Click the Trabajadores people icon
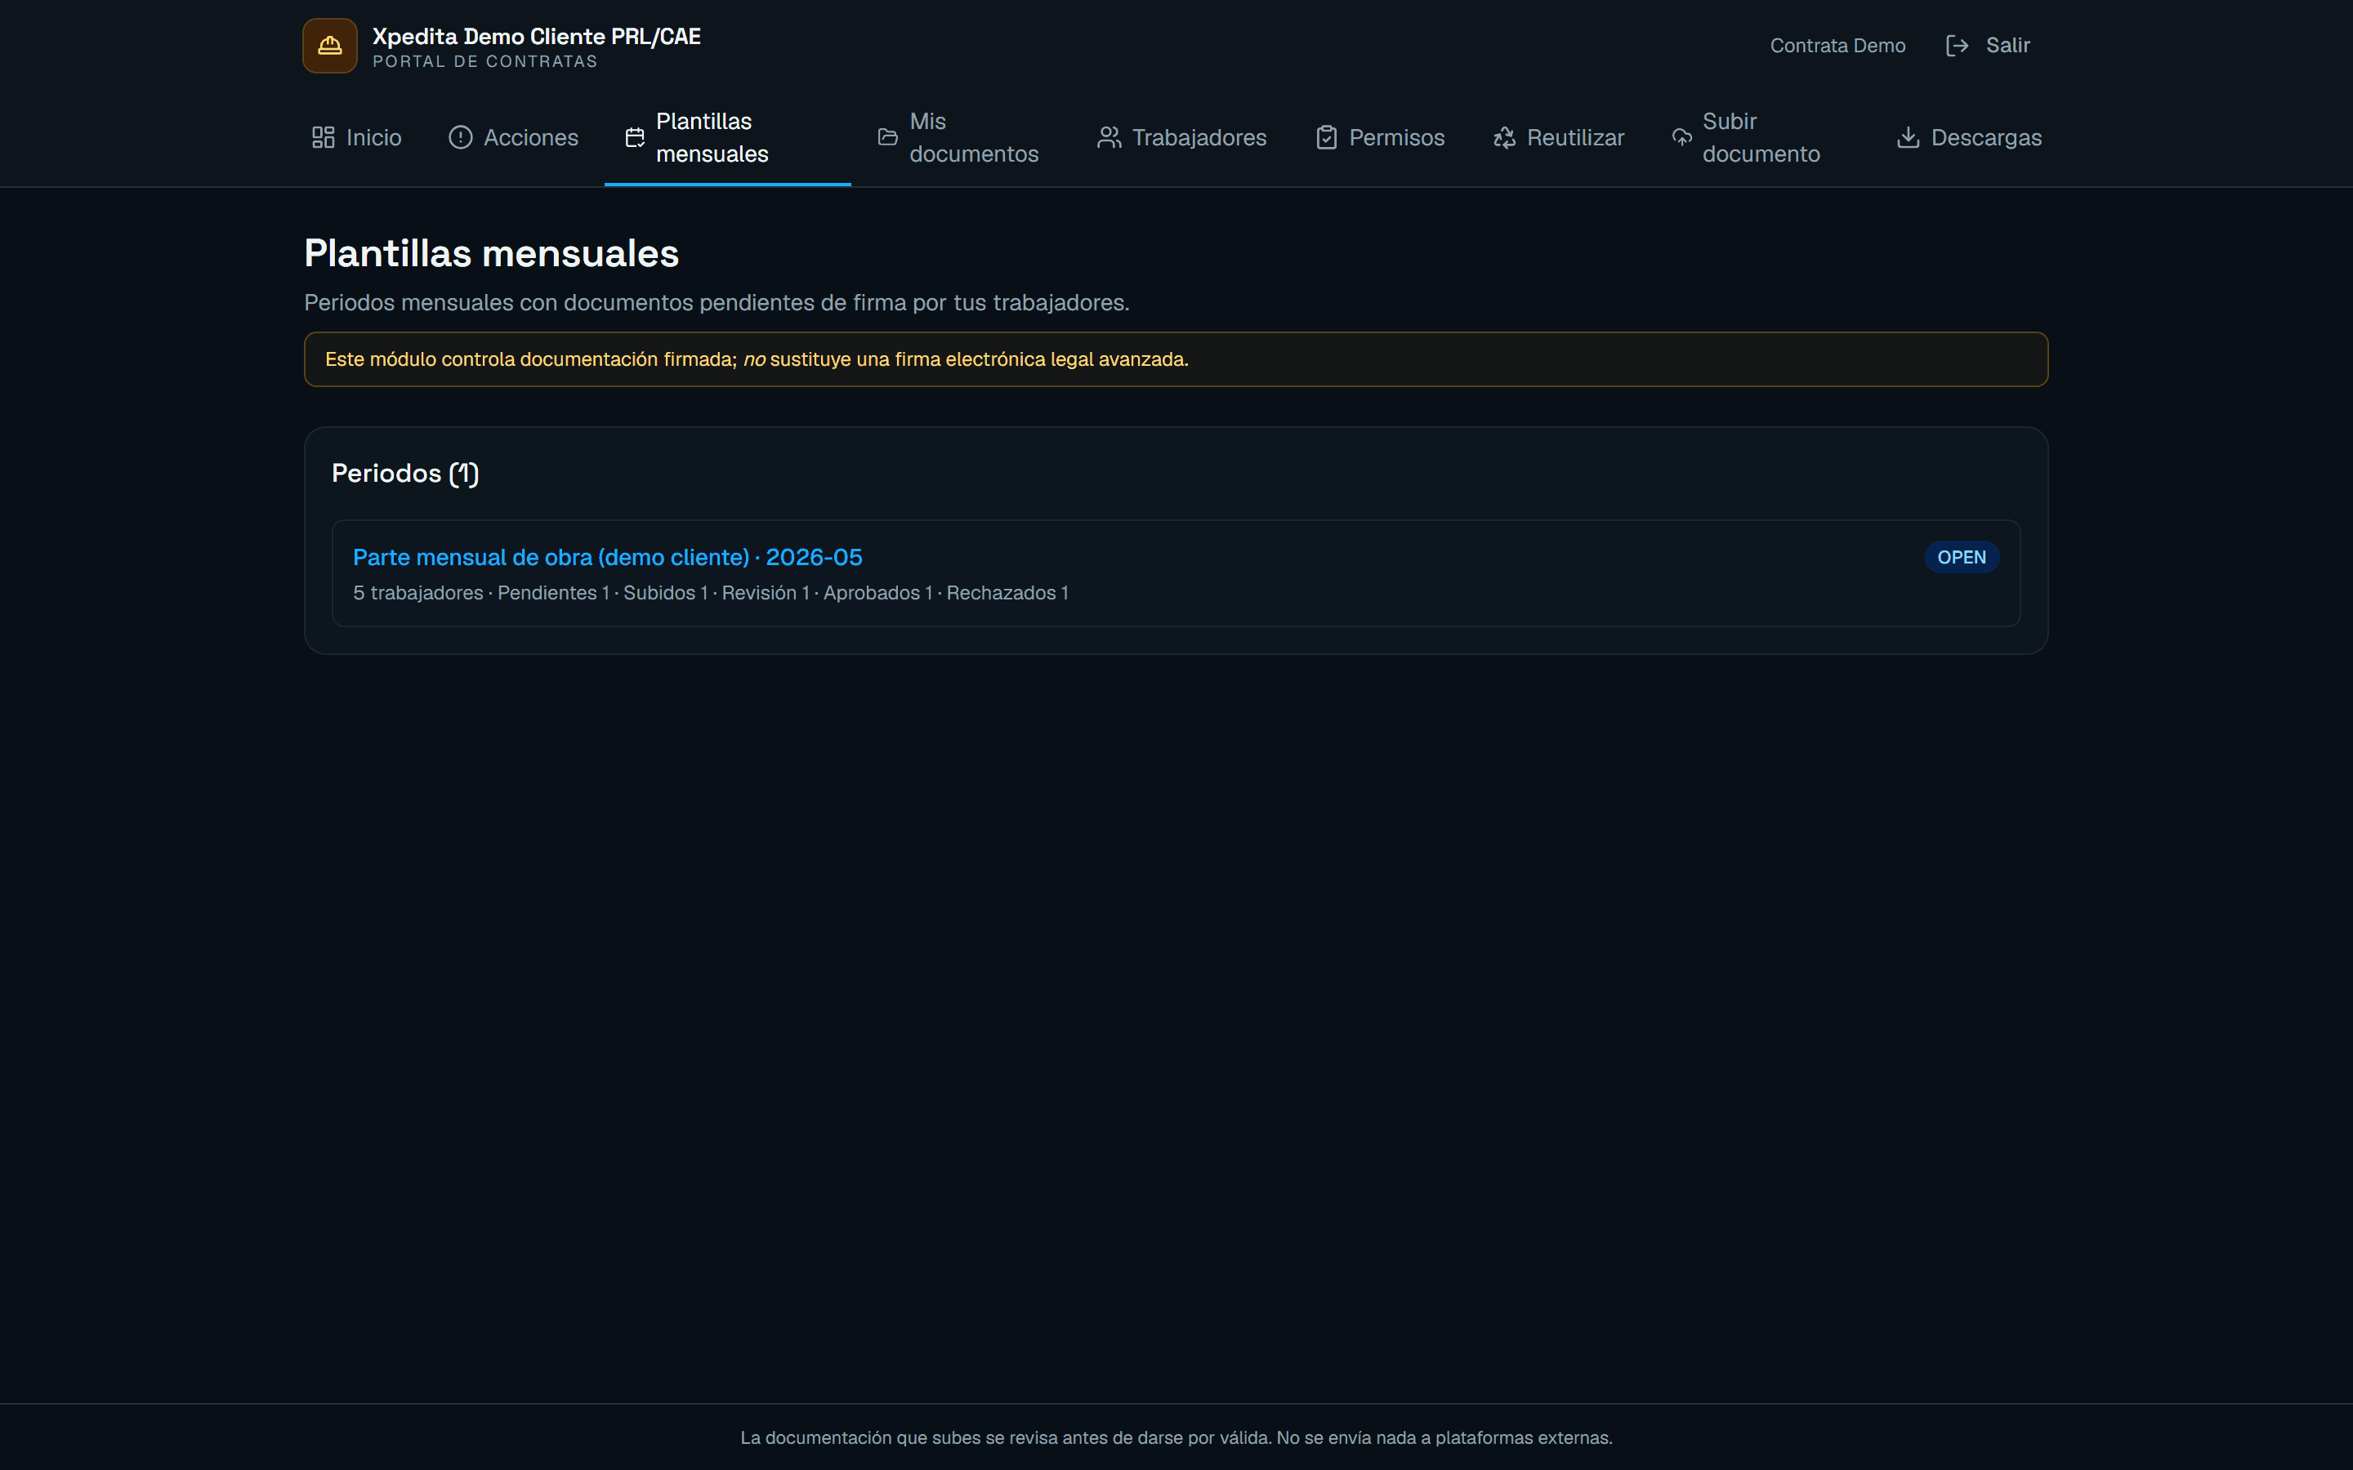The width and height of the screenshot is (2353, 1470). 1110,137
